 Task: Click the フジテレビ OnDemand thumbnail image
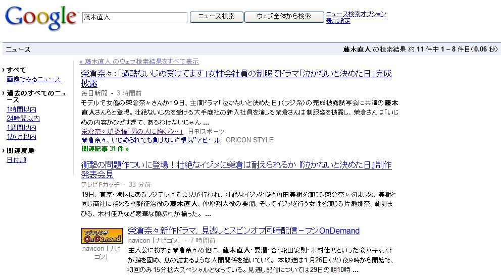pos(102,236)
